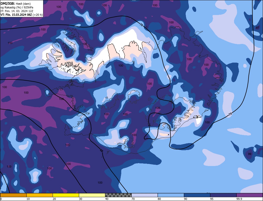The width and height of the screenshot is (263, 201).
Task: Click the '10' legend scale label
Action: (x=28, y=199)
